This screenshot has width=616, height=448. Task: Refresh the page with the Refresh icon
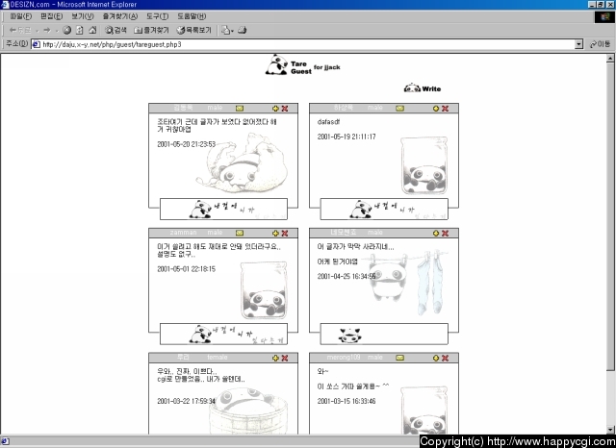(x=80, y=30)
